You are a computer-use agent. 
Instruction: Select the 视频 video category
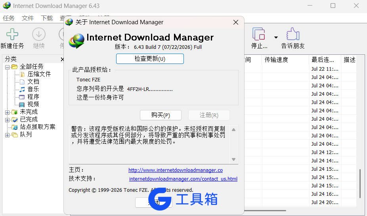coord(33,104)
